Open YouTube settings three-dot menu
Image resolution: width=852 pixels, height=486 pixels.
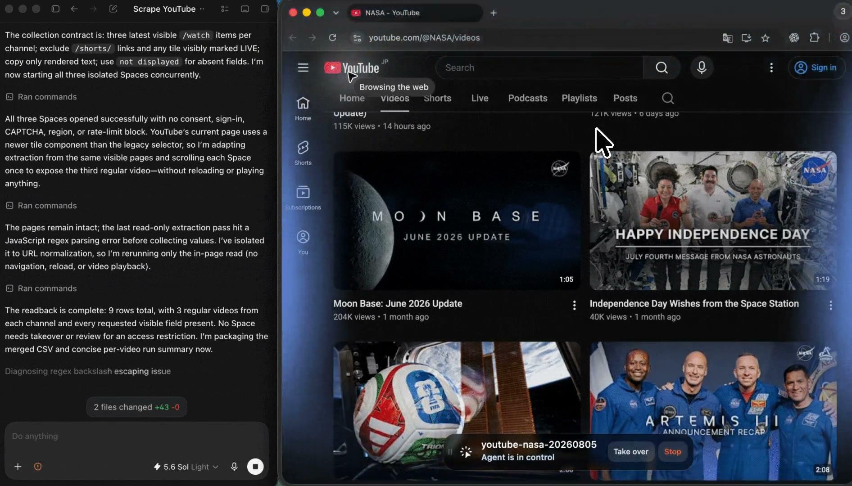coord(771,67)
